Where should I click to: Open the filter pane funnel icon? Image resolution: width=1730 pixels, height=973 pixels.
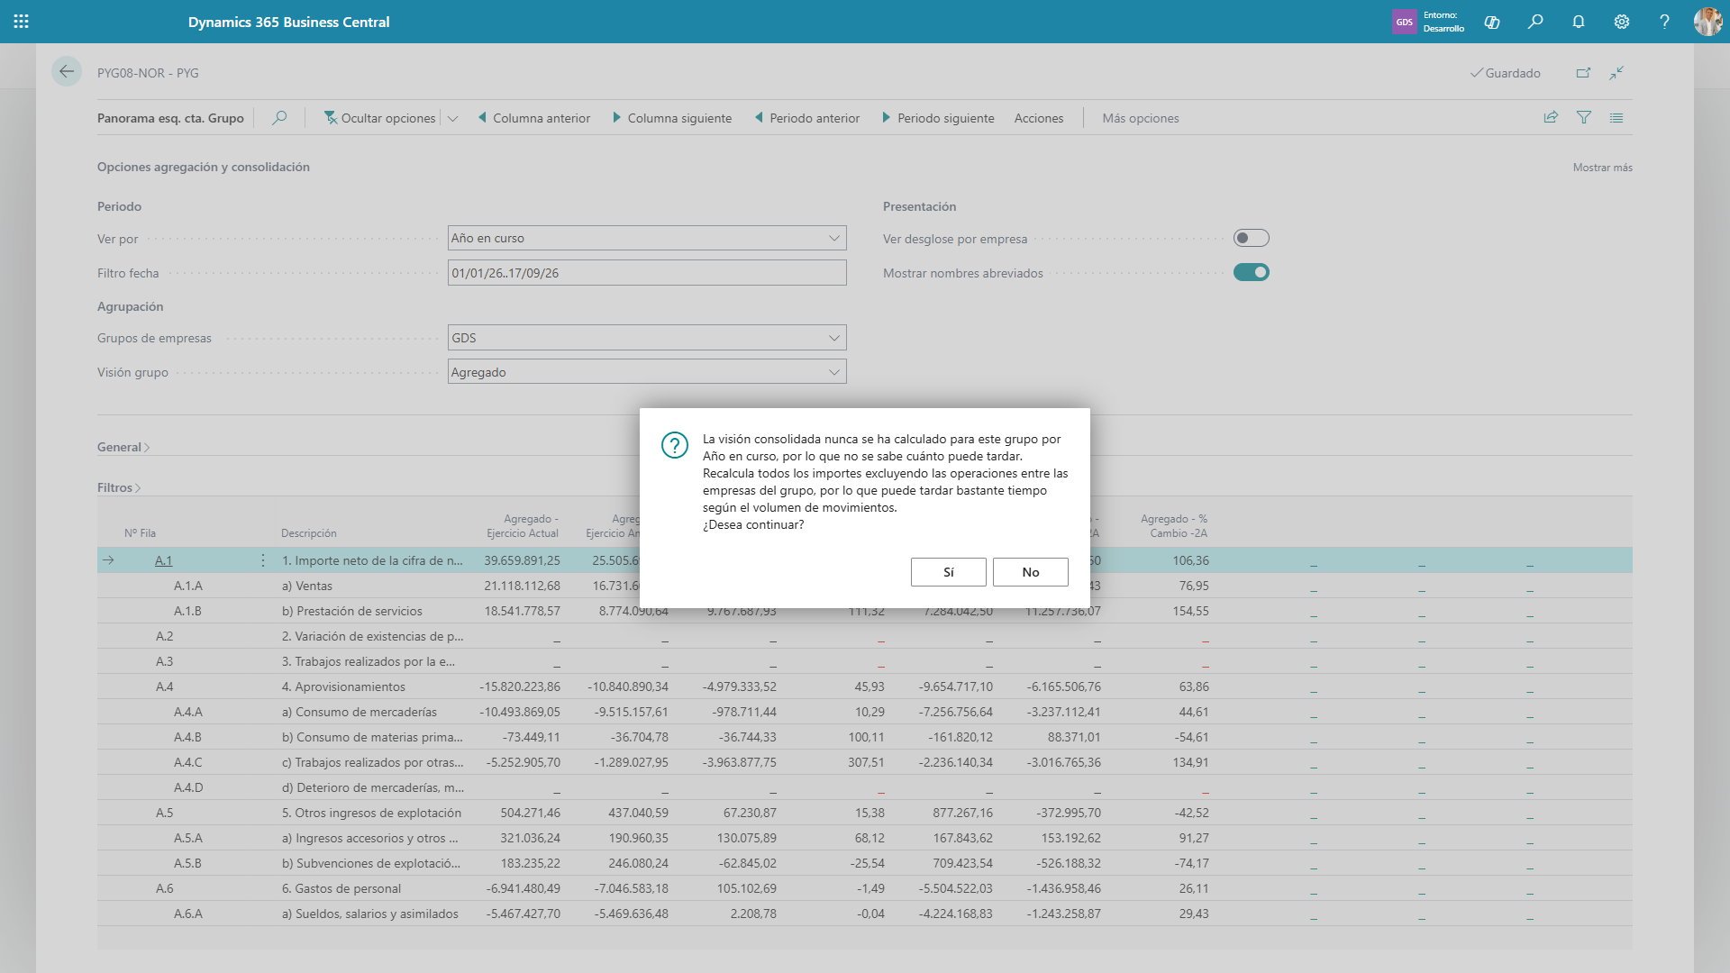pyautogui.click(x=1583, y=117)
